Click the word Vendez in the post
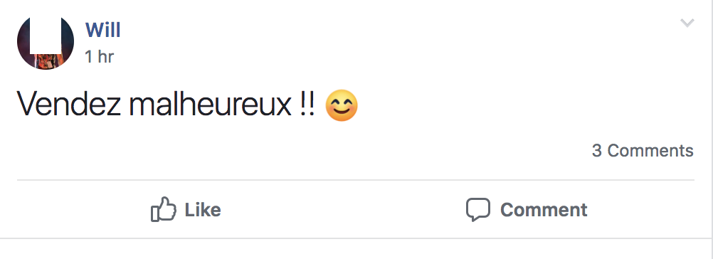Viewport: 713px width, 259px height. (x=69, y=105)
